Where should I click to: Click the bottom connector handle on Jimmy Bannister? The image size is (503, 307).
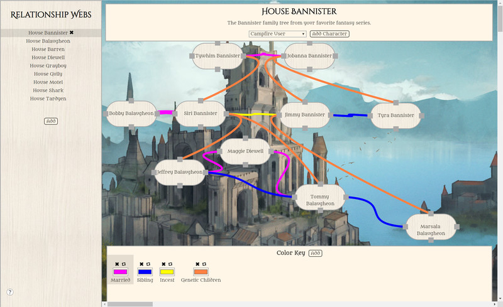(305, 128)
